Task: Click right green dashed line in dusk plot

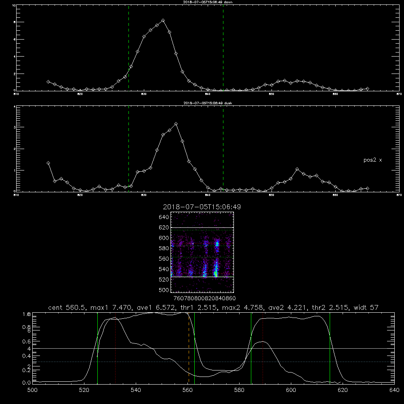Action: (223, 149)
